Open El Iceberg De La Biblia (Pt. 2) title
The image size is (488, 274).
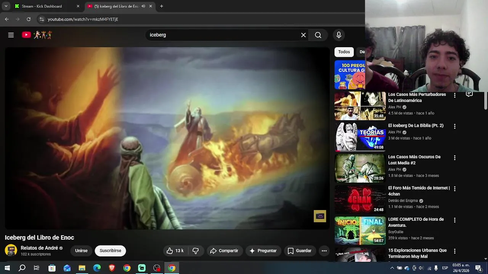click(x=416, y=126)
